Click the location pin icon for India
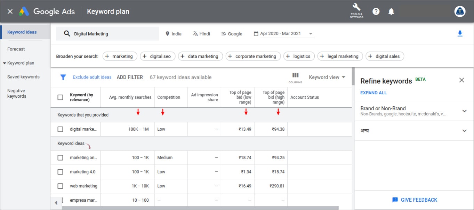The image size is (474, 210). point(167,34)
